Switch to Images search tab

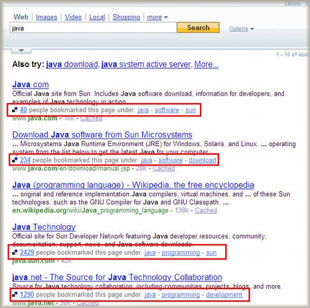[46, 17]
